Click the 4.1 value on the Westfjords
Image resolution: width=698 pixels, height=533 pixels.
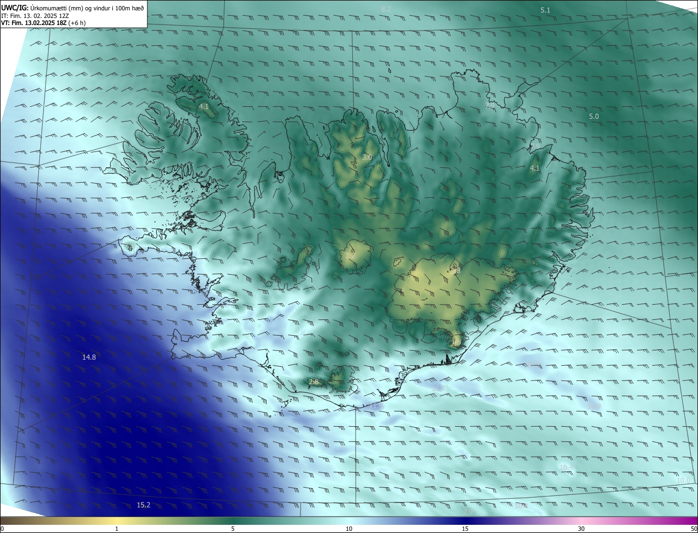pos(204,106)
